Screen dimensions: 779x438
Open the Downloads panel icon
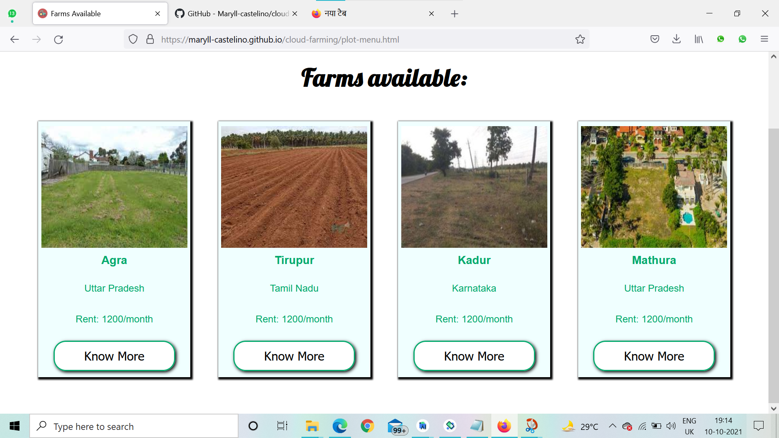[x=676, y=39]
